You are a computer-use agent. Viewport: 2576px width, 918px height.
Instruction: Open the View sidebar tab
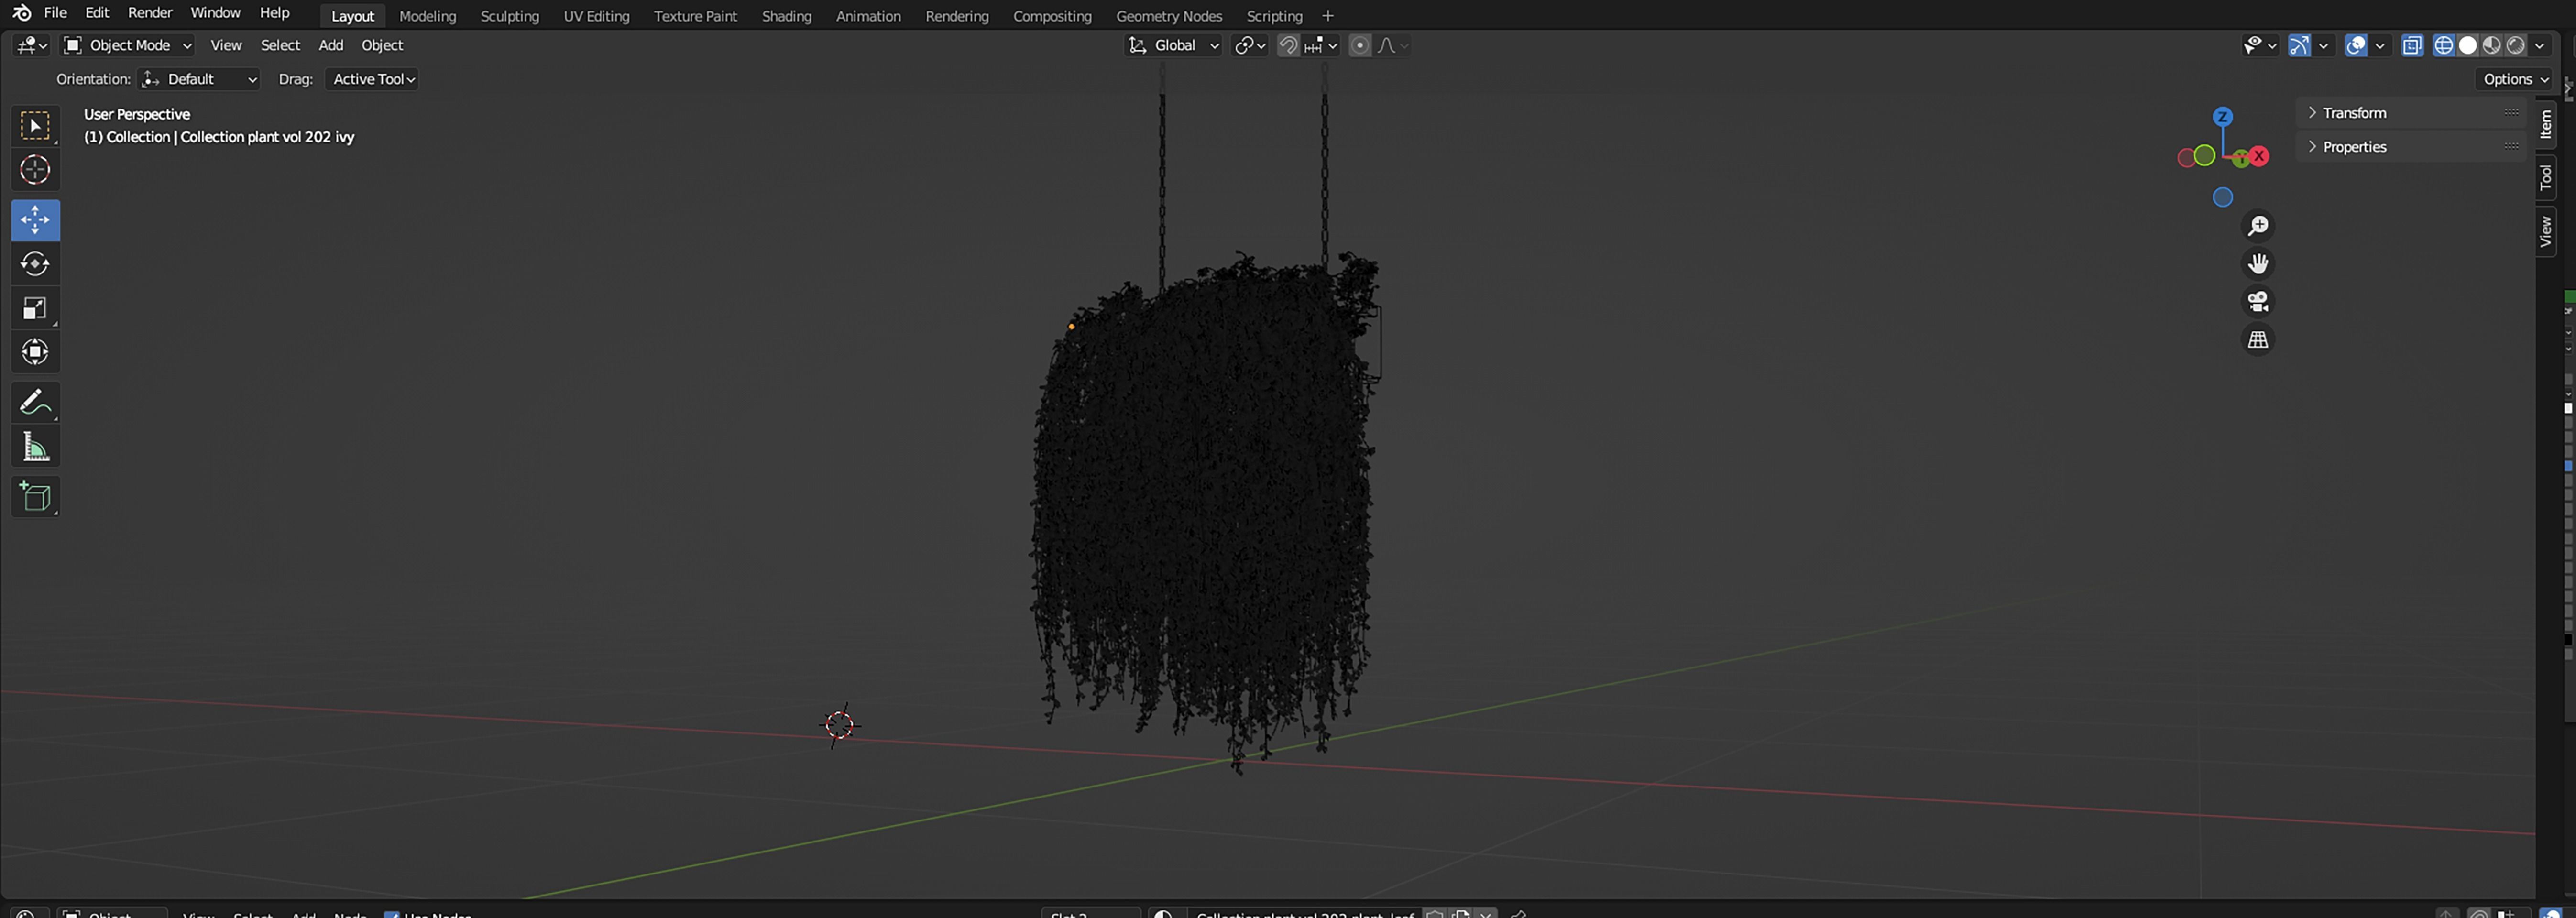point(2545,231)
